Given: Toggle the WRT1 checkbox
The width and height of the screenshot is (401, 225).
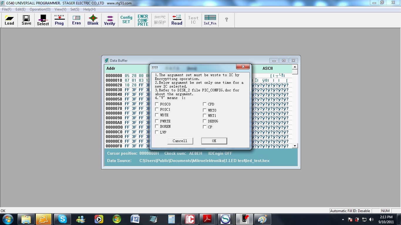Looking at the screenshot, I should pyautogui.click(x=205, y=115).
